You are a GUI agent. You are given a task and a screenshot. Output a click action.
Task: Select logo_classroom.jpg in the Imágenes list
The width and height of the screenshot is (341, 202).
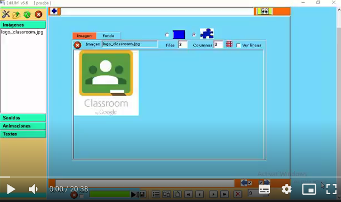point(22,32)
